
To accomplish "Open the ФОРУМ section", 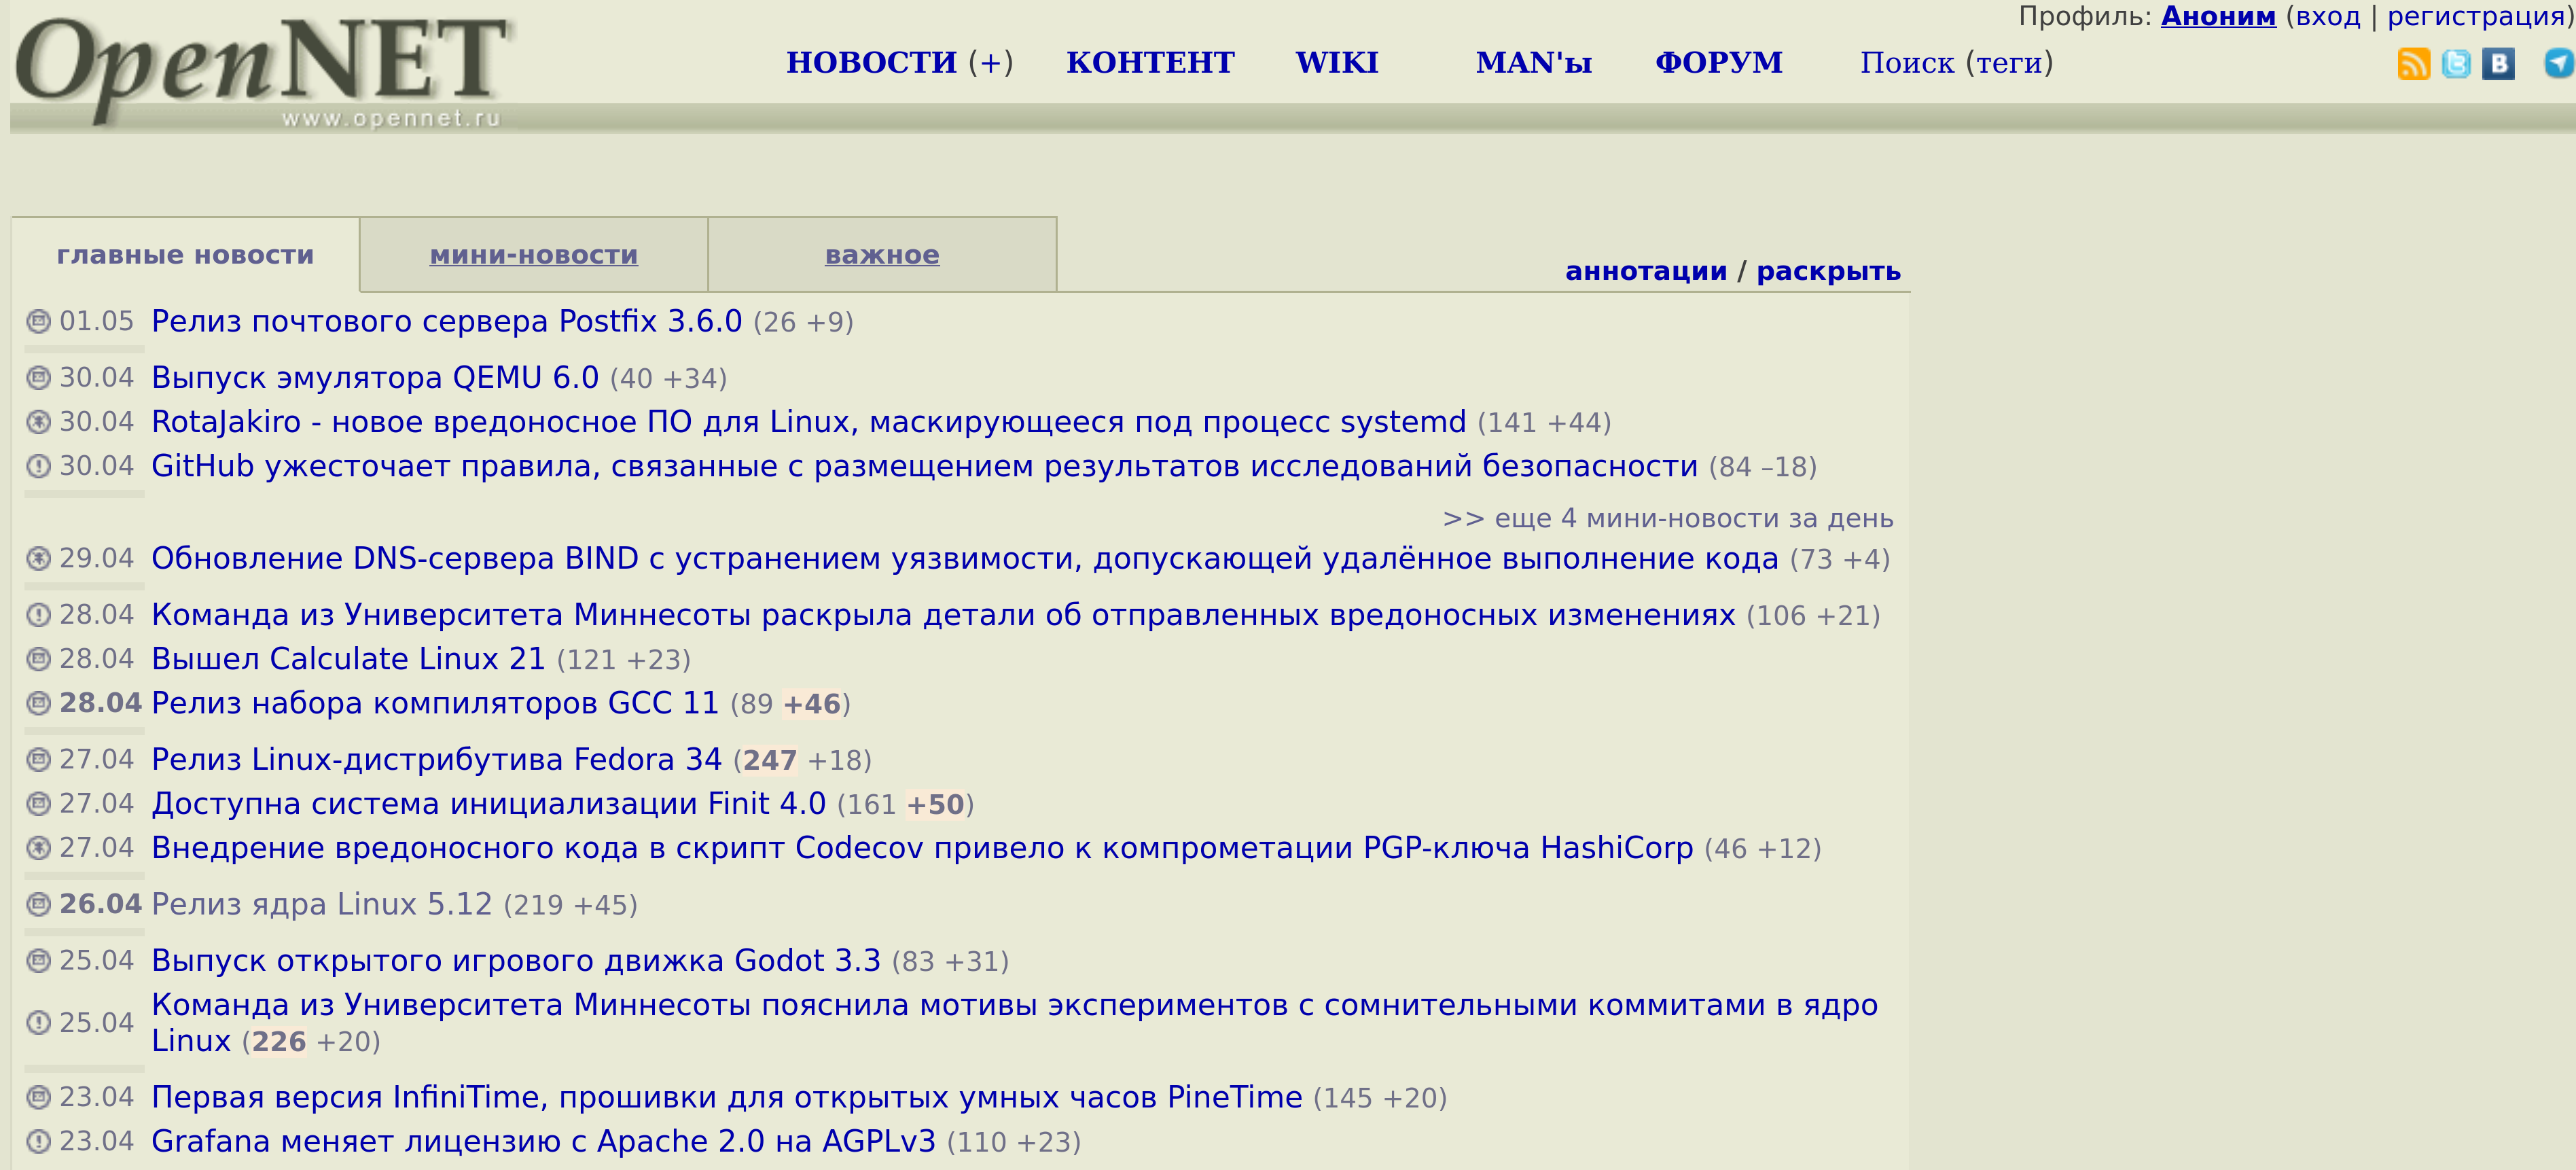I will coord(1718,62).
